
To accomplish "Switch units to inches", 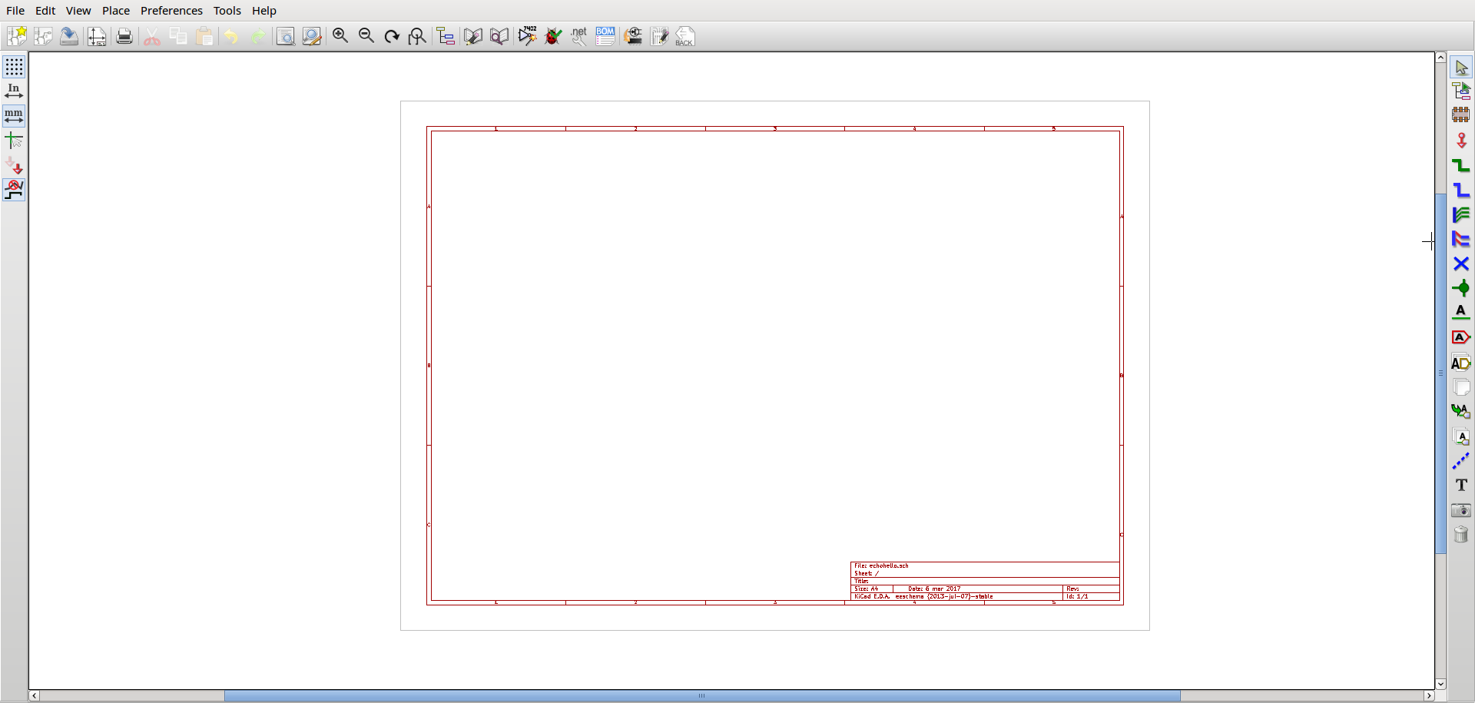I will (x=14, y=91).
